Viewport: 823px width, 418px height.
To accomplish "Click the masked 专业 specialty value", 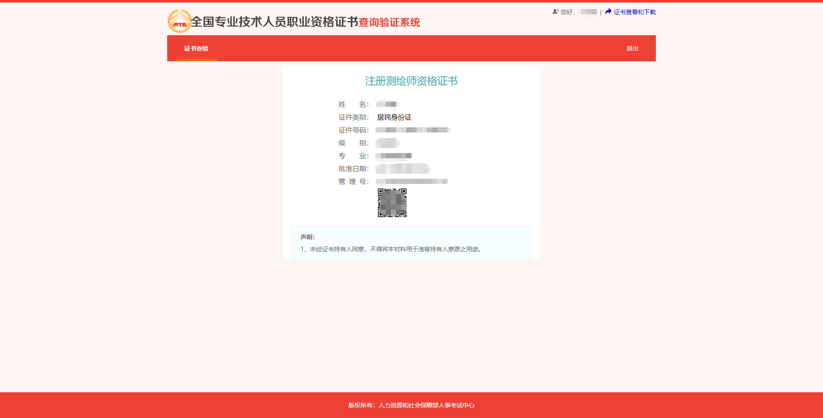I will coord(393,156).
